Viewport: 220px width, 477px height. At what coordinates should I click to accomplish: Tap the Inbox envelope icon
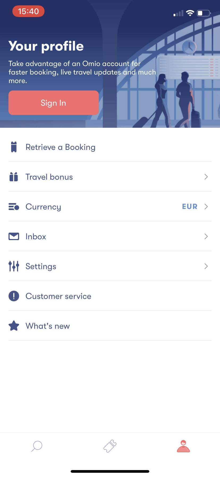coord(14,236)
